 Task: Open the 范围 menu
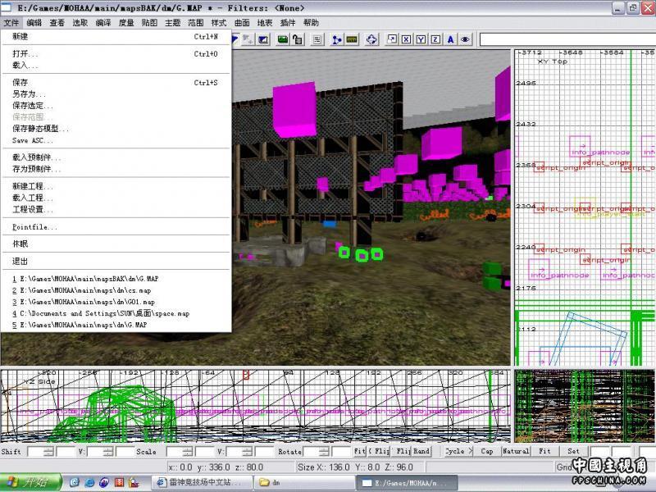point(196,23)
